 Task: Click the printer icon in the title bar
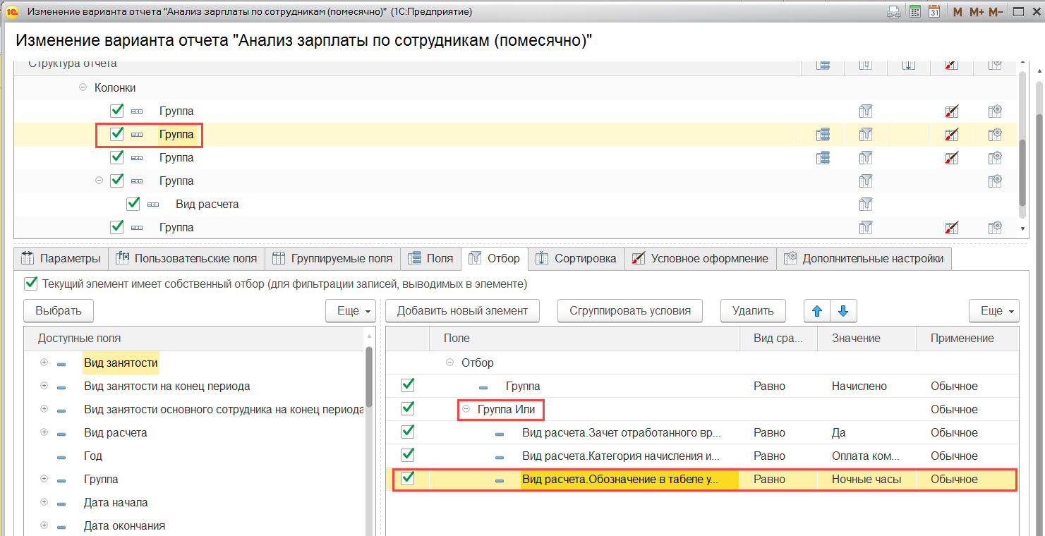click(x=895, y=11)
